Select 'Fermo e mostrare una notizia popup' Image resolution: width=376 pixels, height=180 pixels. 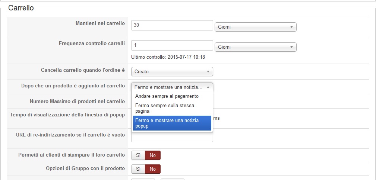pos(167,123)
